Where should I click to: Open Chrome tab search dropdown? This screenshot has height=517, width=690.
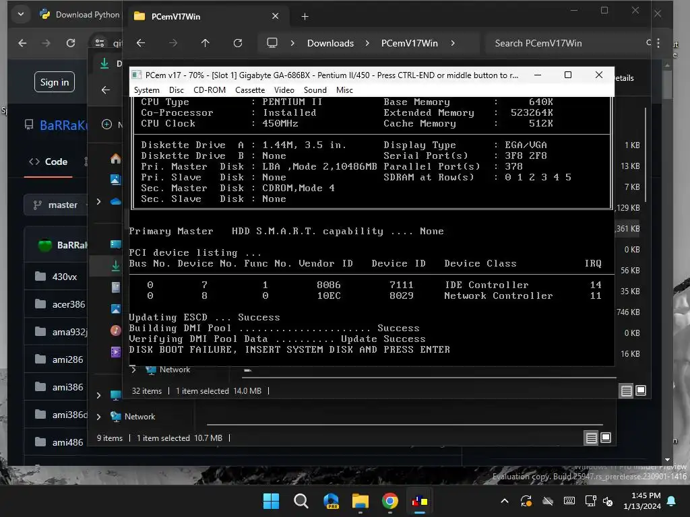tap(21, 14)
